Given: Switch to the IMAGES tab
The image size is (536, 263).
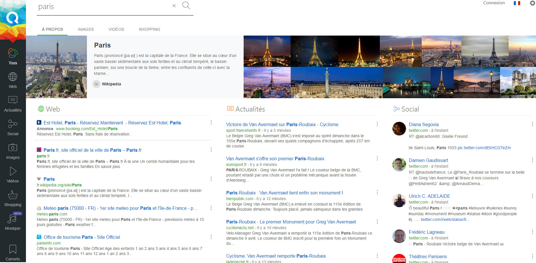Looking at the screenshot, I should pyautogui.click(x=86, y=29).
